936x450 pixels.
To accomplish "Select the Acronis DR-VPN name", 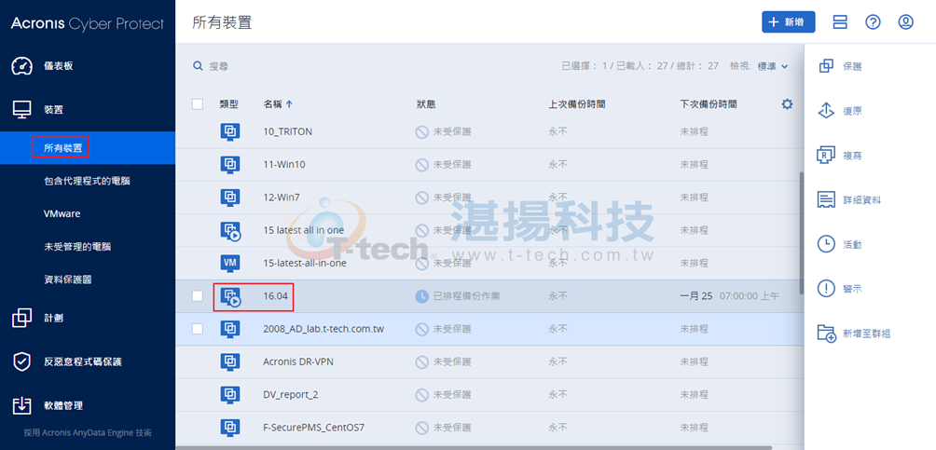I will click(x=298, y=361).
